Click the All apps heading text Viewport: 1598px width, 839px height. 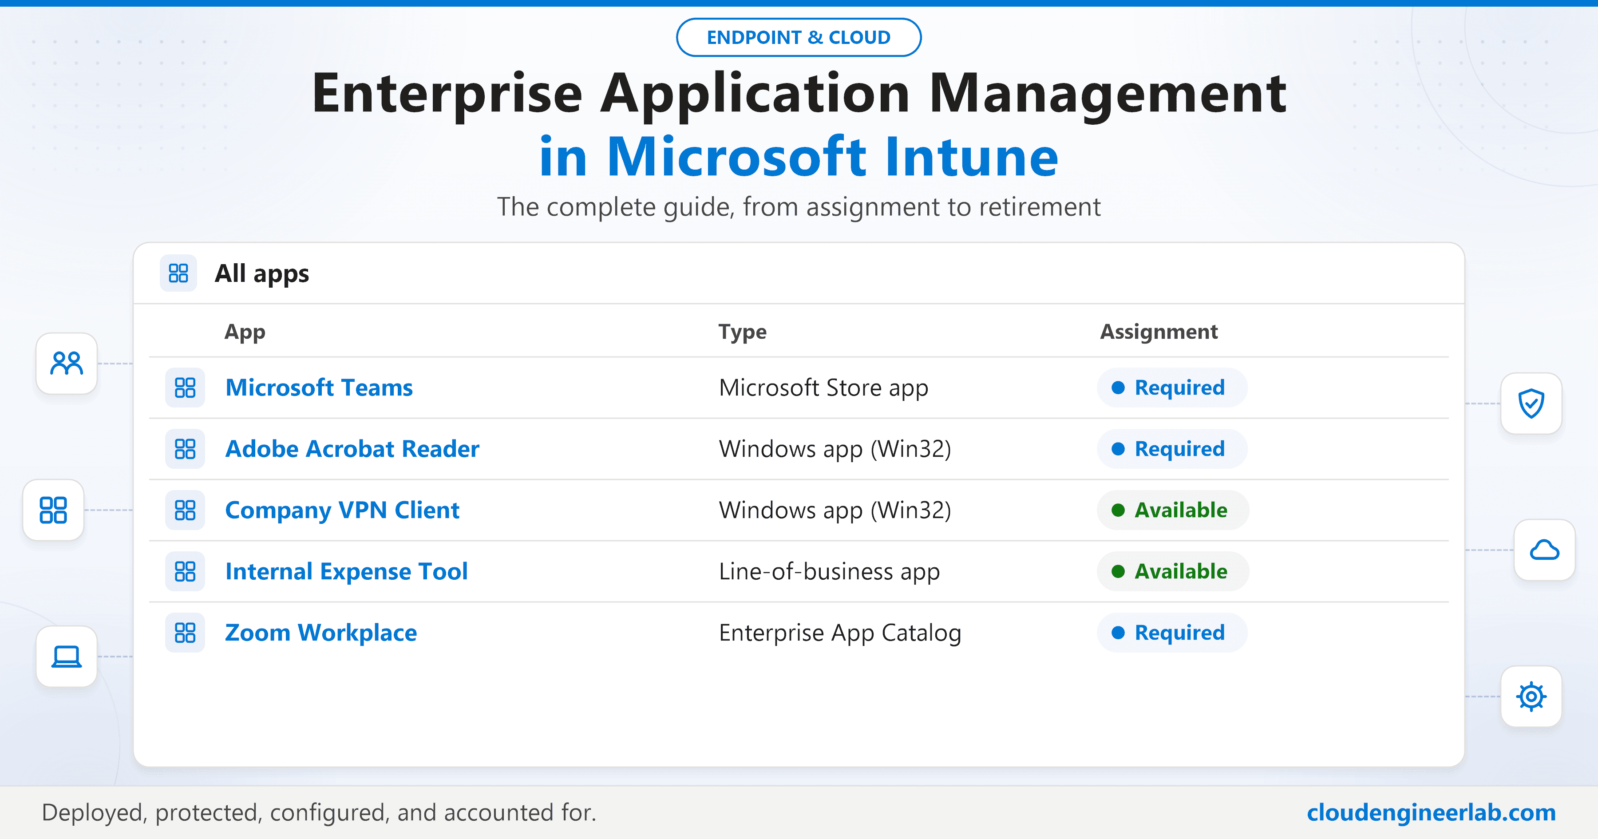262,273
